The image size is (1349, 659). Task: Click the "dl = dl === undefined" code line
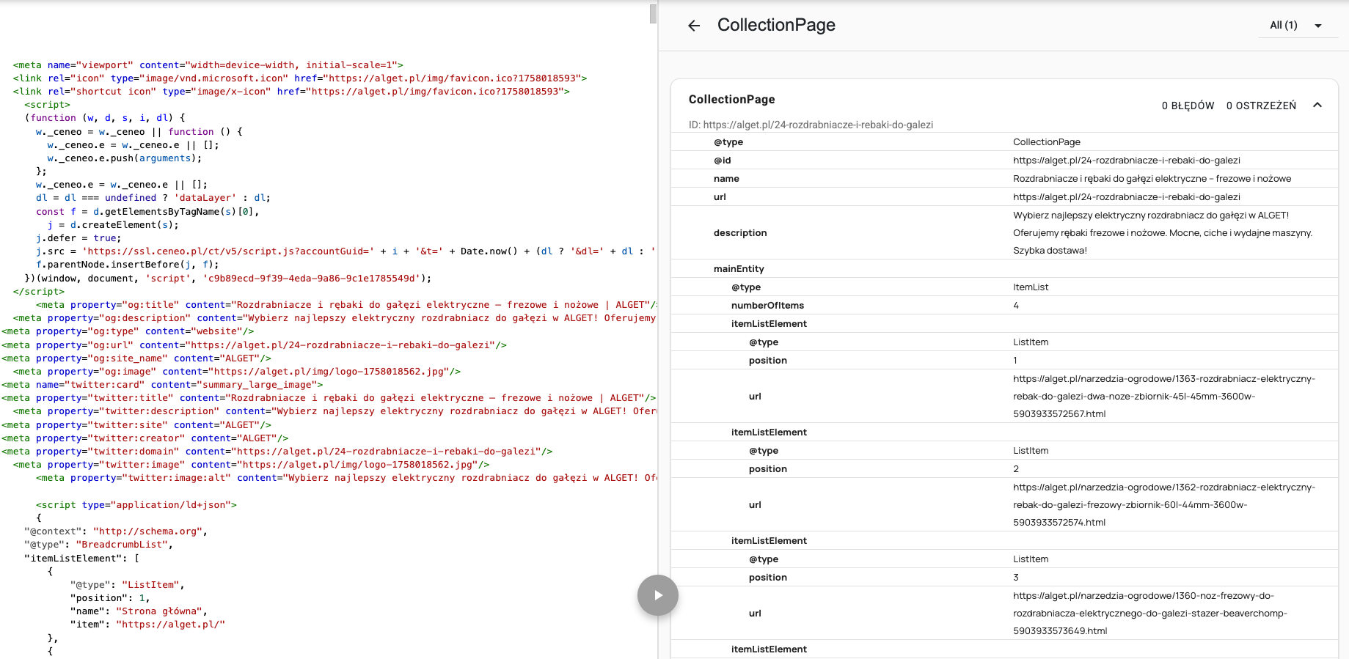click(153, 198)
